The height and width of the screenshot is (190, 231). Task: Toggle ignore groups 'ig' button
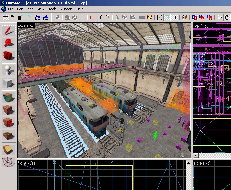pos(82,17)
